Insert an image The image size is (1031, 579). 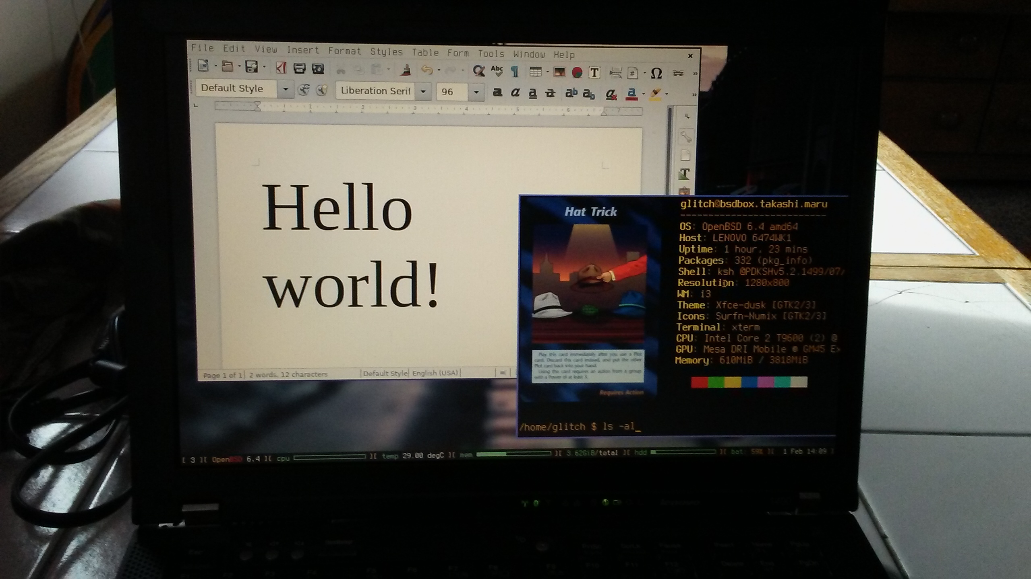click(559, 72)
